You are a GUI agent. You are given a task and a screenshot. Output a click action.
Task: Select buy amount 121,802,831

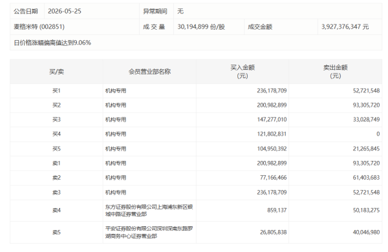[272, 134]
